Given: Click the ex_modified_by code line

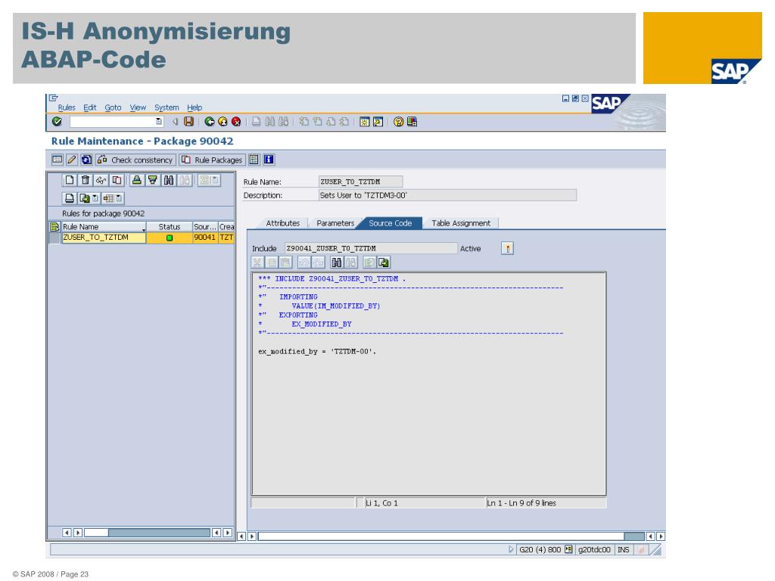Looking at the screenshot, I should pos(317,352).
